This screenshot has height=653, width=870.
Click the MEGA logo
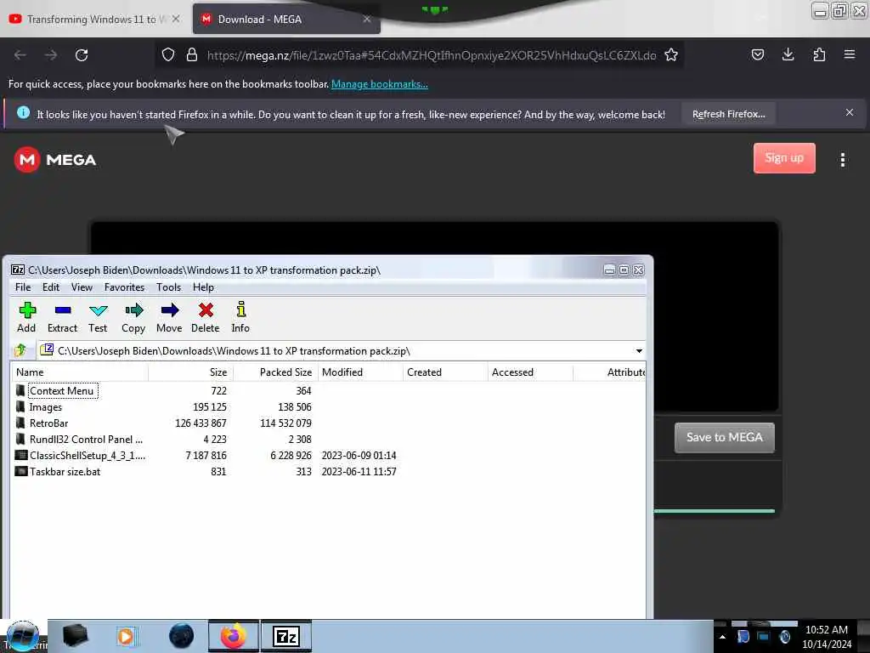(x=55, y=160)
